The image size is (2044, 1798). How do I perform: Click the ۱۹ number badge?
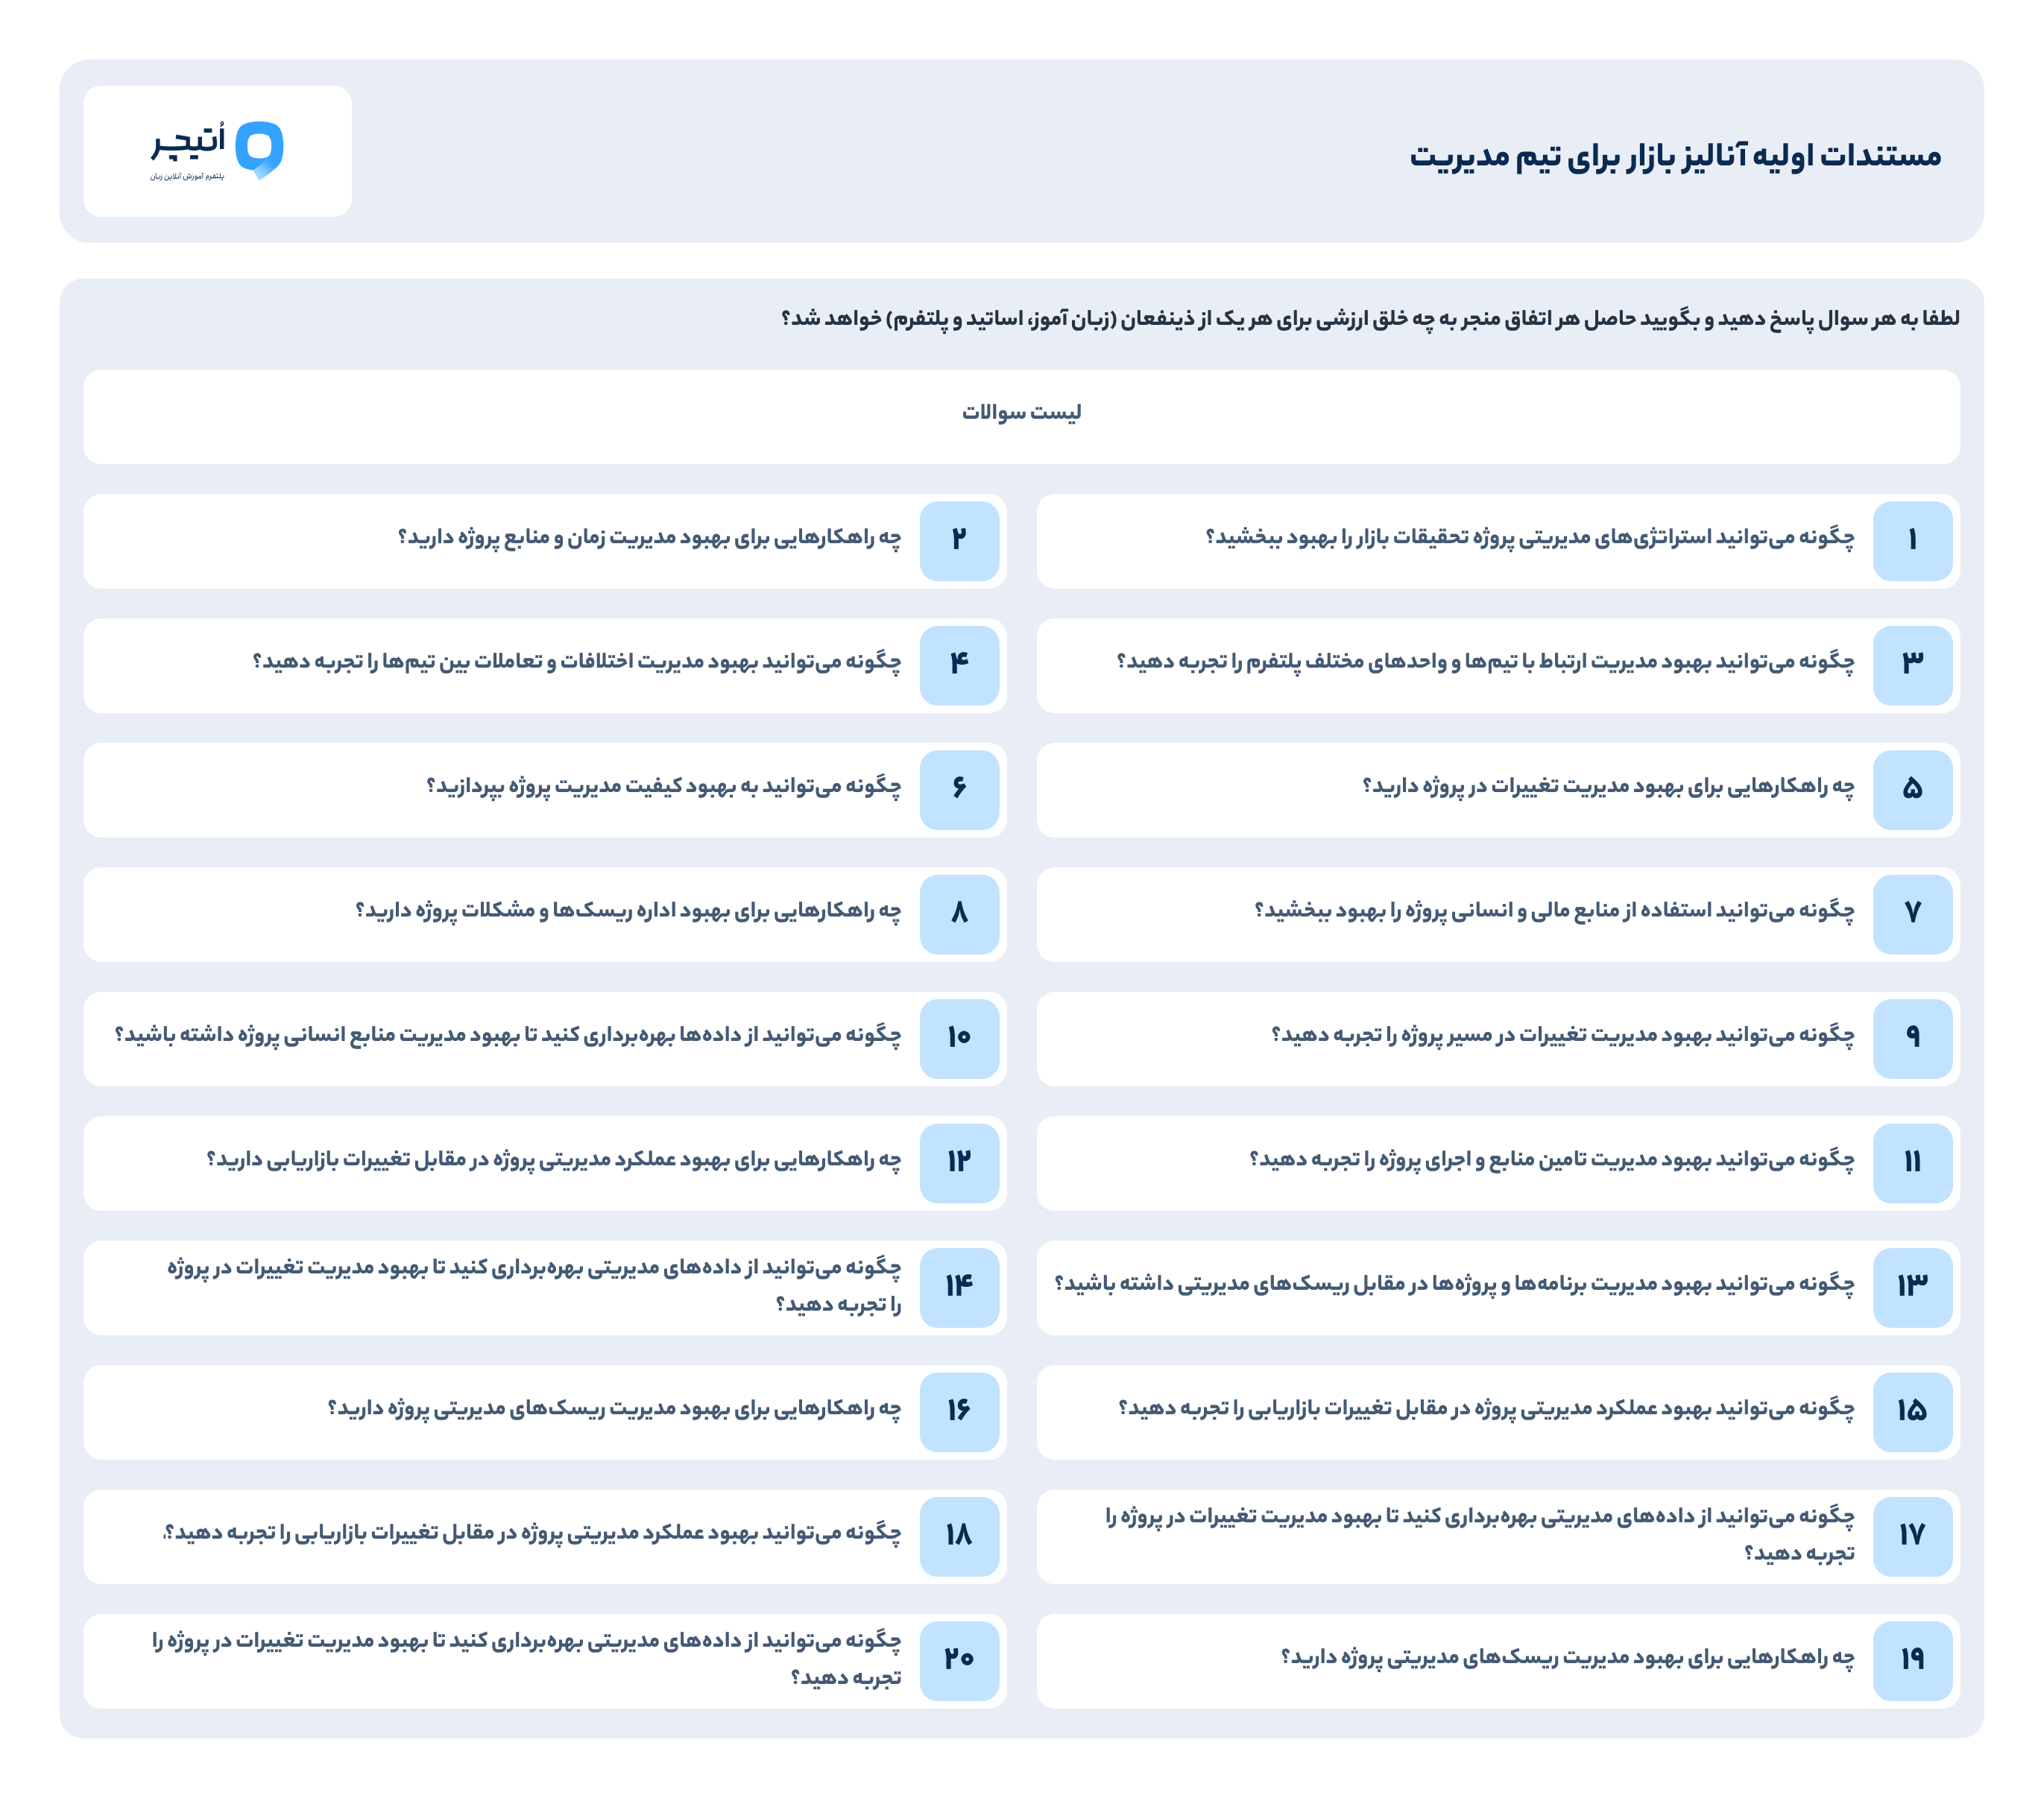[1912, 1661]
